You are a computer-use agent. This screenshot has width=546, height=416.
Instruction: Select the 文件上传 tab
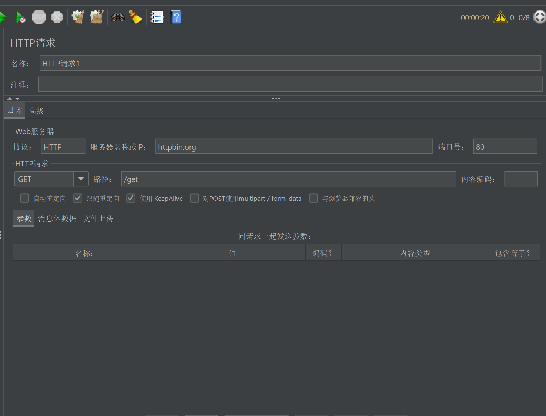(x=98, y=219)
